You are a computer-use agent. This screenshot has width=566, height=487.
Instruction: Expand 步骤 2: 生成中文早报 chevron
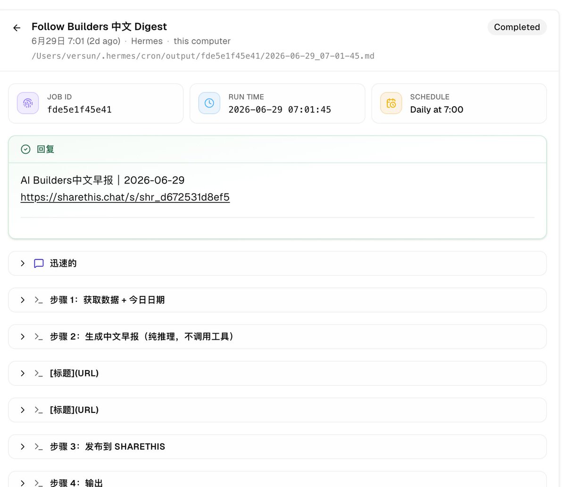[23, 336]
